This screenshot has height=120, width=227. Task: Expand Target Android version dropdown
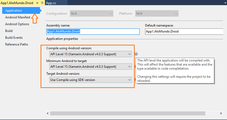point(91,80)
